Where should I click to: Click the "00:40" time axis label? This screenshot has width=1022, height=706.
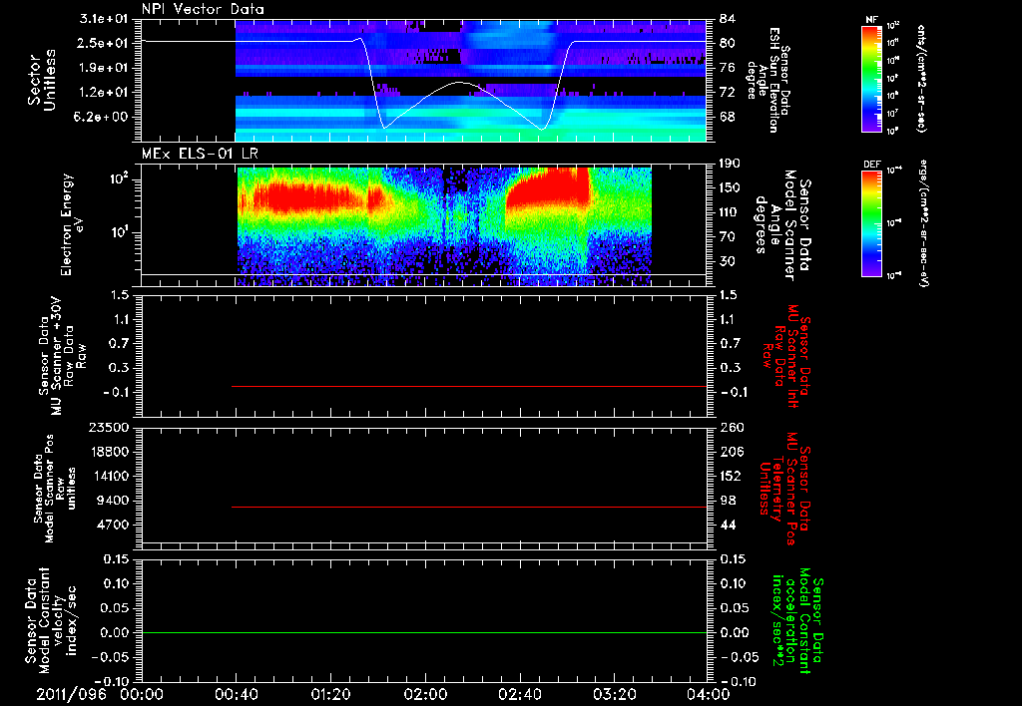point(236,694)
